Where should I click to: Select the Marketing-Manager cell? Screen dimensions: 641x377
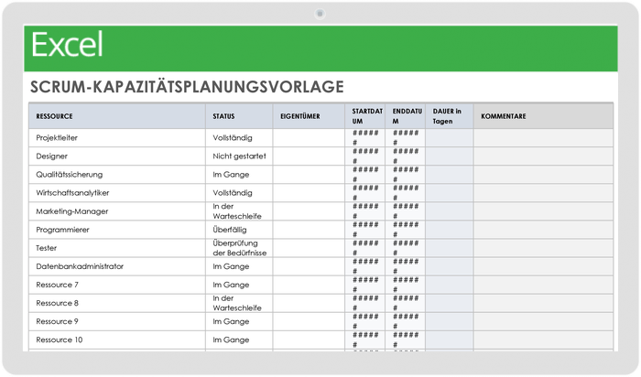(x=117, y=211)
